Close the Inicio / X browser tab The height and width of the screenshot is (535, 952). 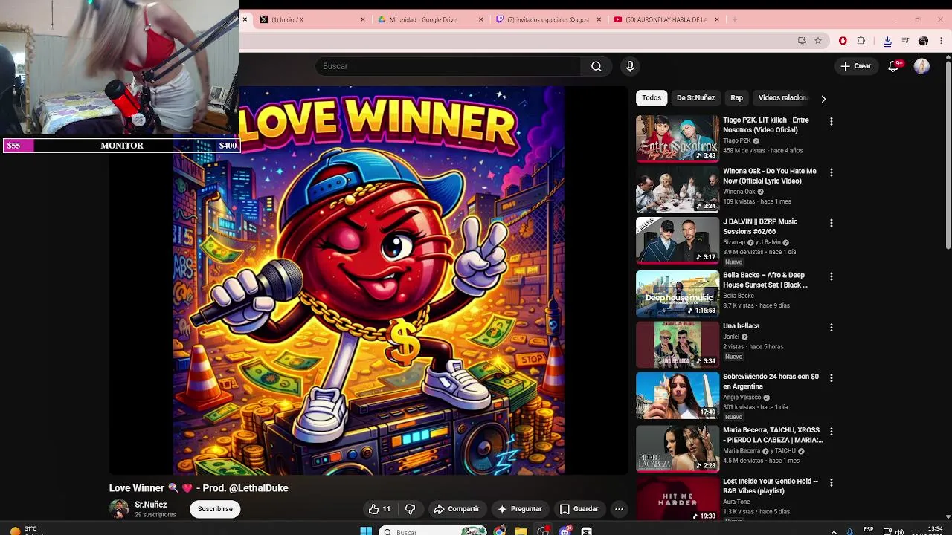coord(363,19)
